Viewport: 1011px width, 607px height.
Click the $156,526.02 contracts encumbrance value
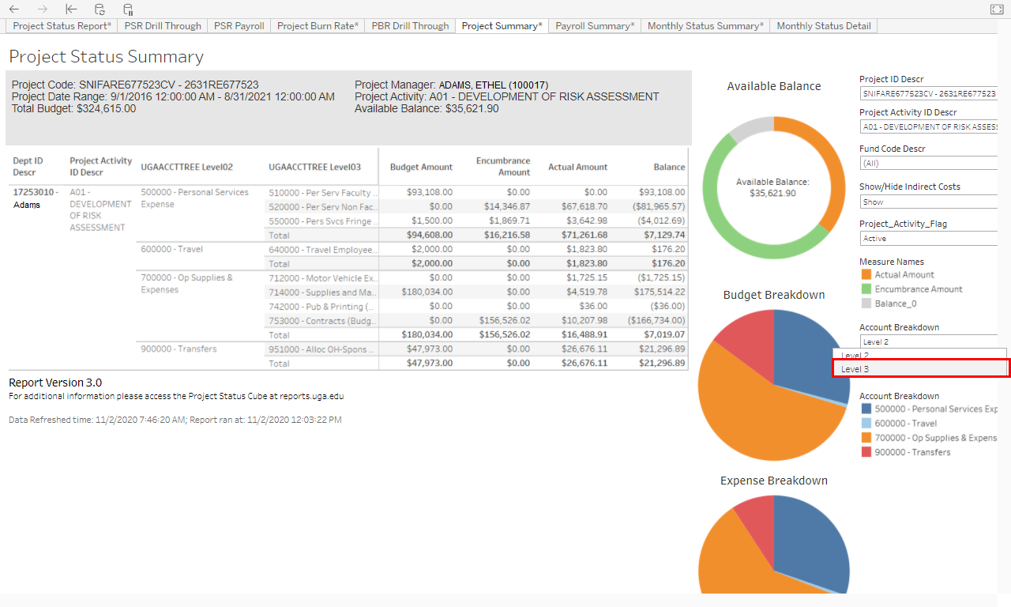coord(505,320)
